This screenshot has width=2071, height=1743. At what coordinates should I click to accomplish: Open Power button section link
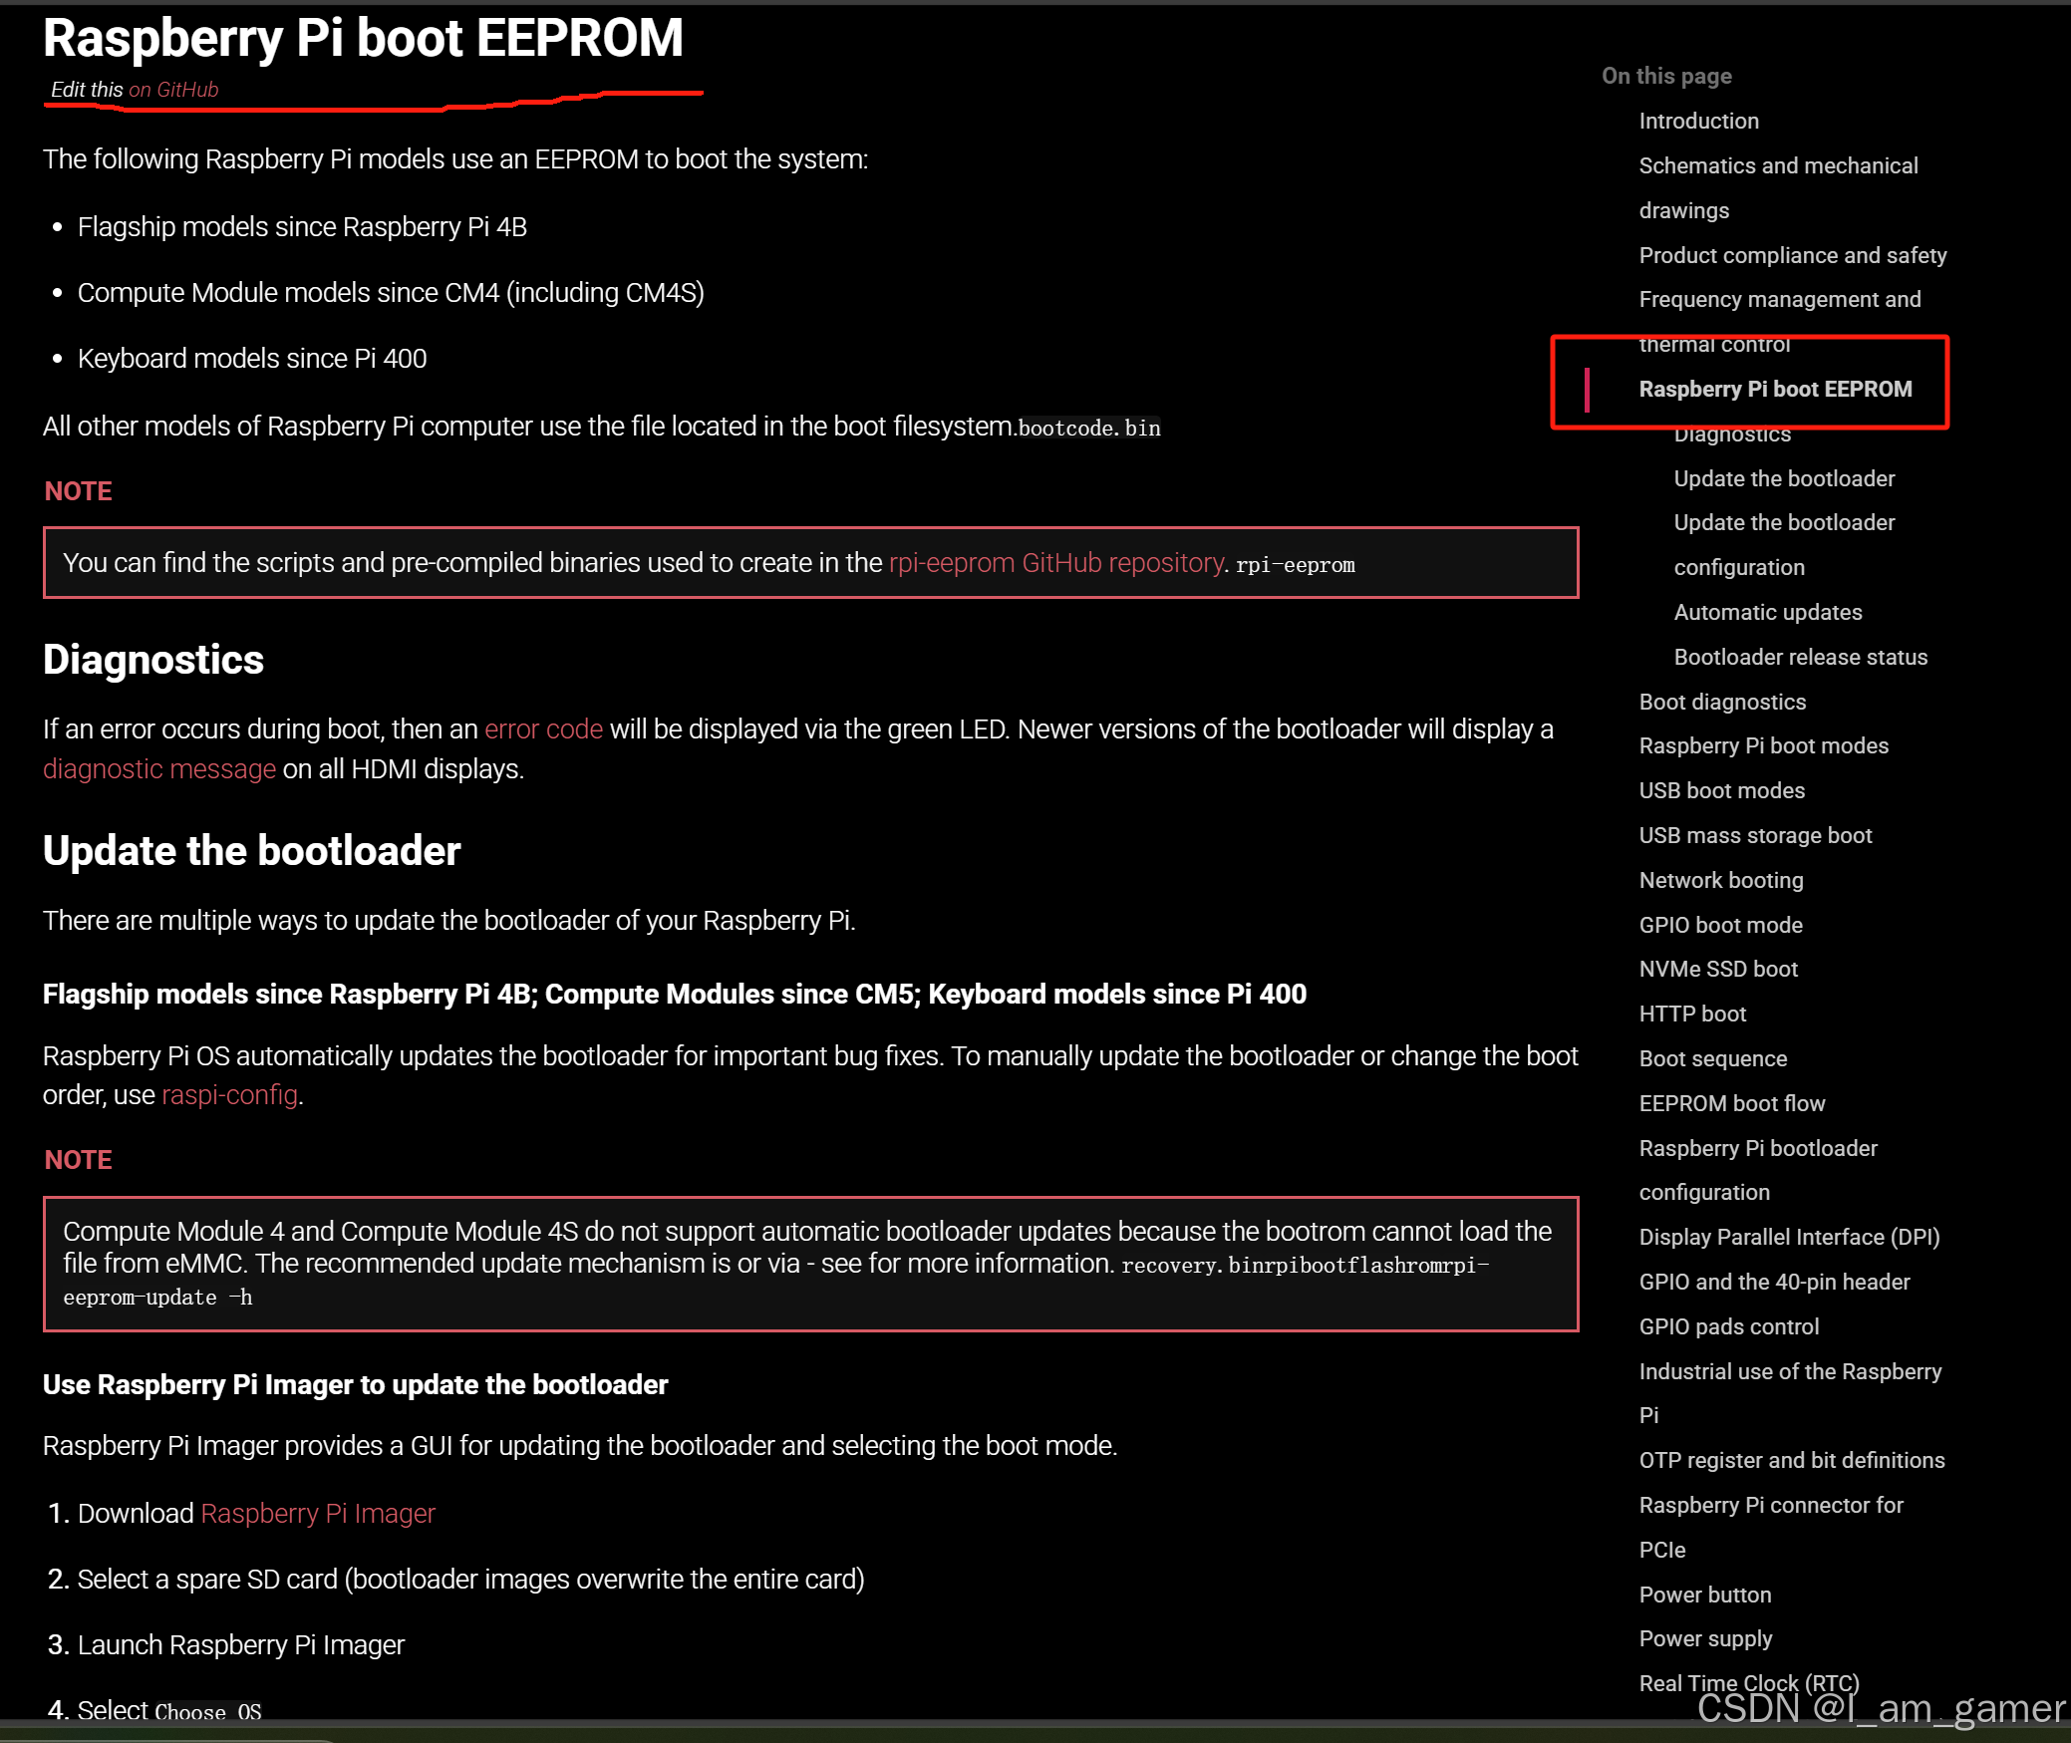[1704, 1595]
